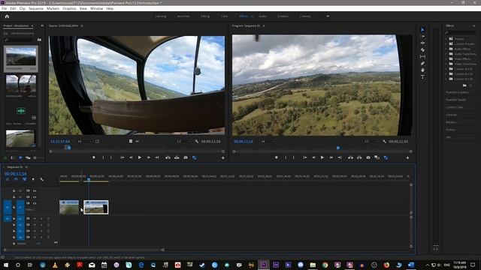Toggle V1 source patching button
Screen dimensions: 481x270
point(8,207)
